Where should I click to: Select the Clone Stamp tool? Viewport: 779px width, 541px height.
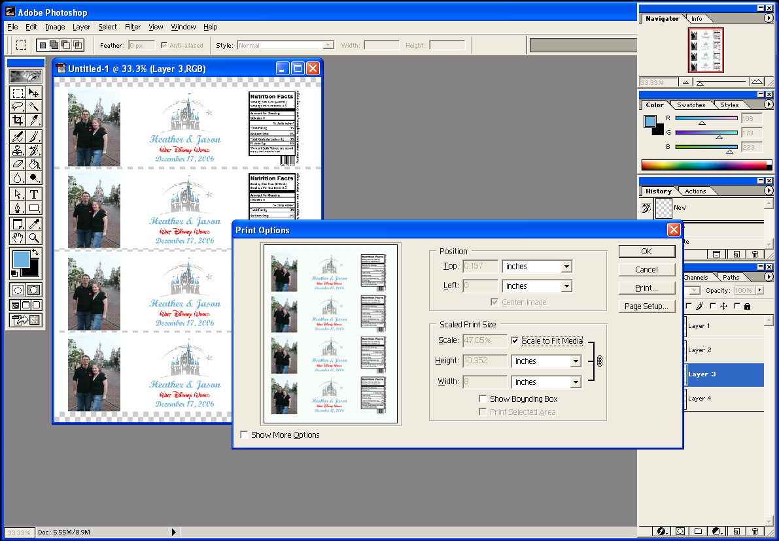click(x=18, y=150)
